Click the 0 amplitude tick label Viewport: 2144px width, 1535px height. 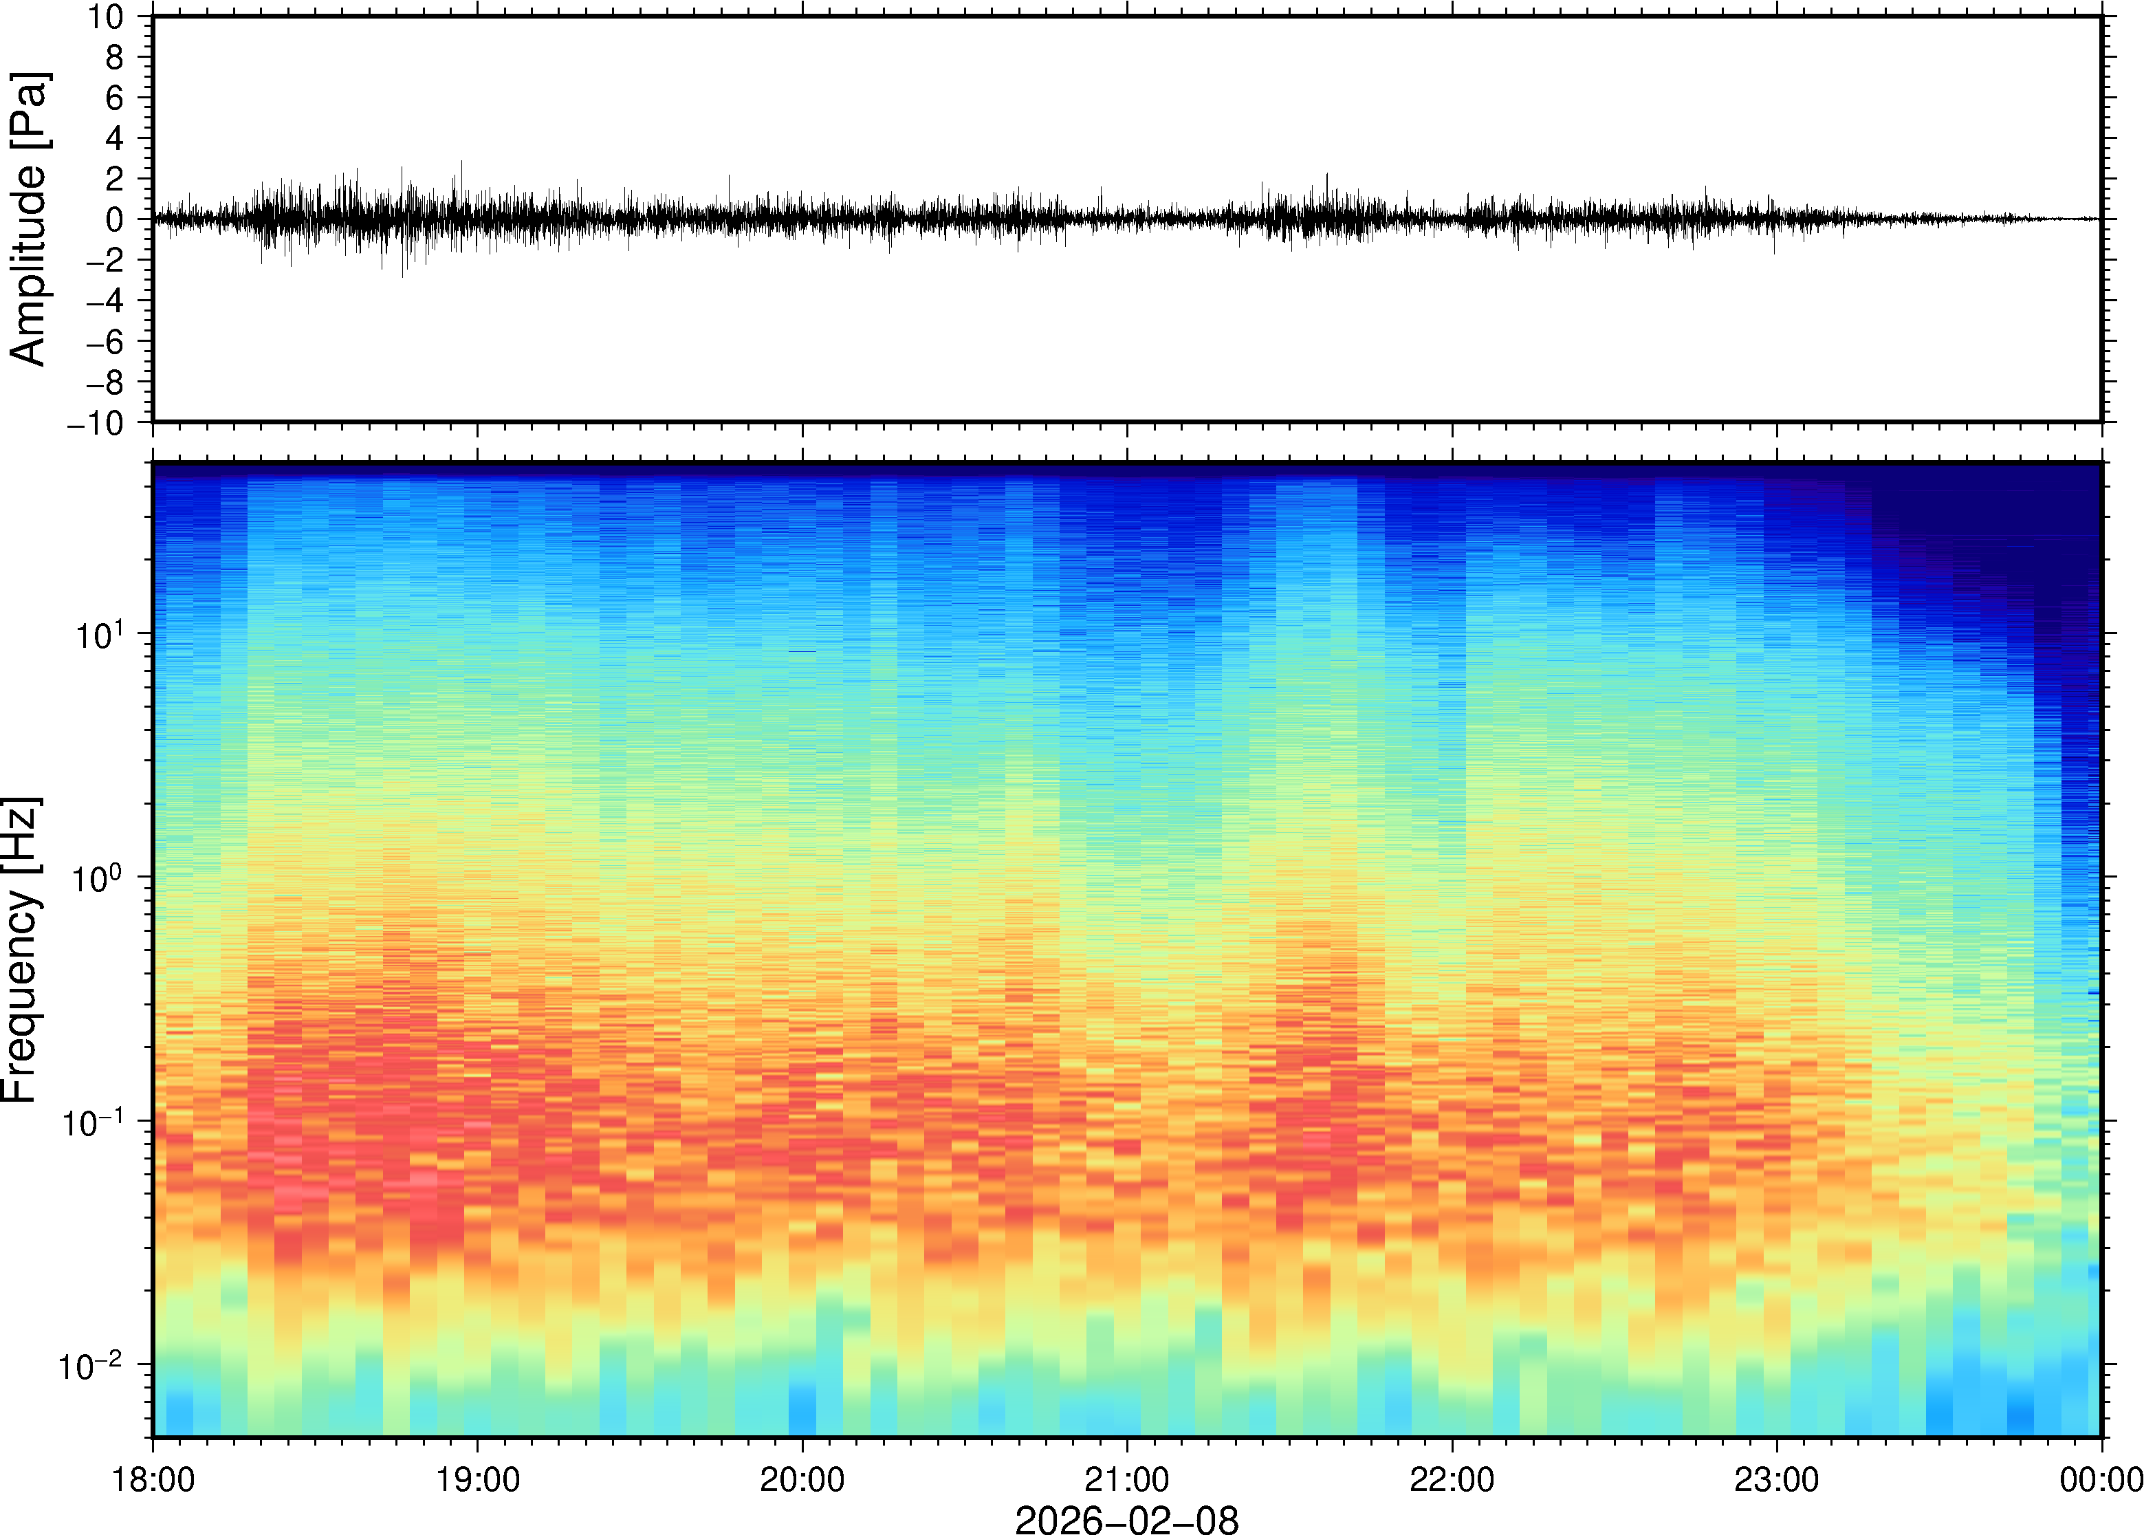coord(114,220)
